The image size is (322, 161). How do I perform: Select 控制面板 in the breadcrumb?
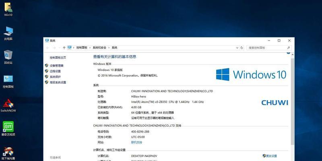coord(82,47)
